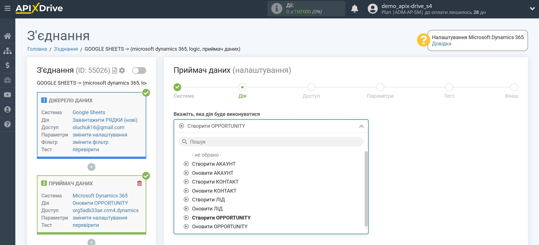This screenshot has width=539, height=245.
Task: Select Оновити КОНТАКТ option
Action: coord(214,191)
